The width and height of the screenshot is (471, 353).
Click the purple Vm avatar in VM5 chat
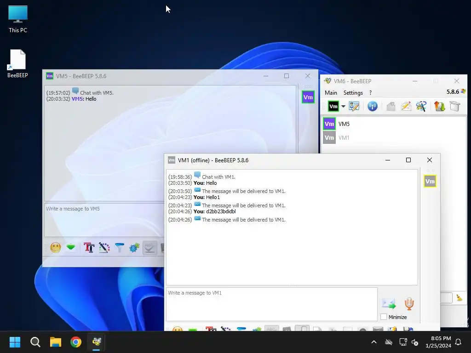click(x=308, y=97)
